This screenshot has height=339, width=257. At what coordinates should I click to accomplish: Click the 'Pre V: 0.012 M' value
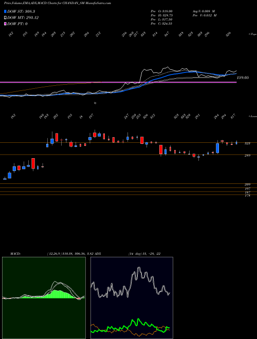tap(205, 15)
